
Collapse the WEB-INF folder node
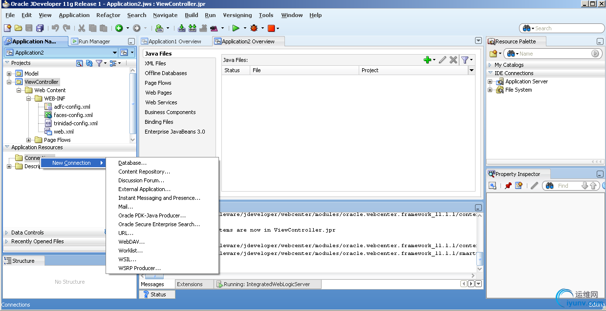(x=28, y=98)
